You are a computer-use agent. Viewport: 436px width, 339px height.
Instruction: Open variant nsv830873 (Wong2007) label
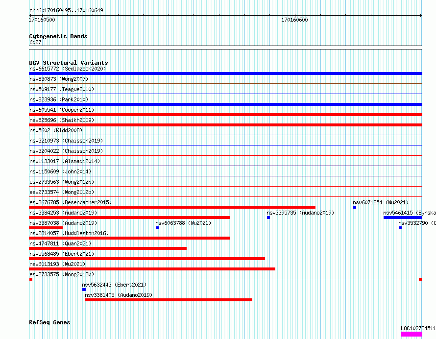click(x=59, y=79)
